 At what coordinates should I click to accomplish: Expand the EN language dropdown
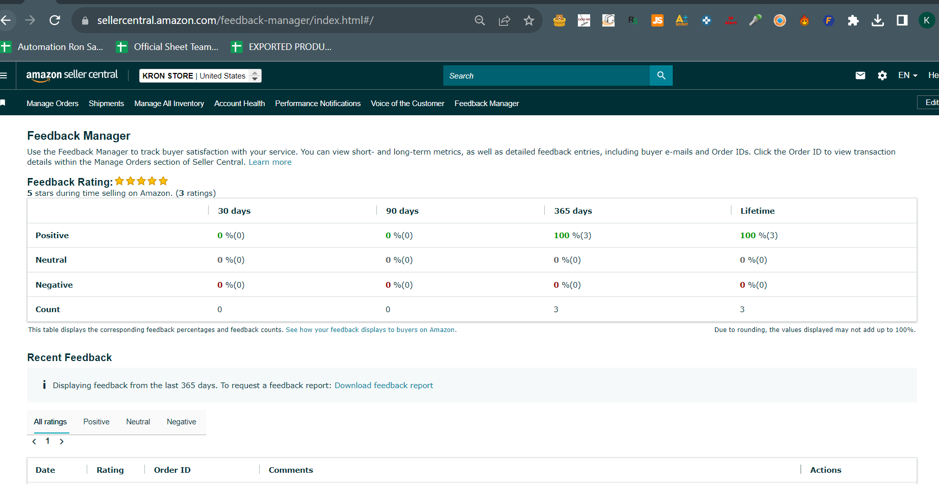coord(908,75)
